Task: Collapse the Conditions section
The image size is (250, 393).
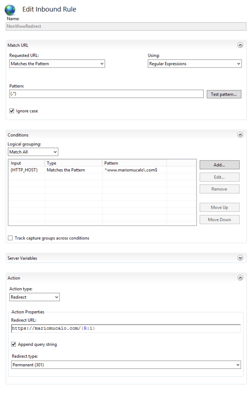Action: click(240, 135)
